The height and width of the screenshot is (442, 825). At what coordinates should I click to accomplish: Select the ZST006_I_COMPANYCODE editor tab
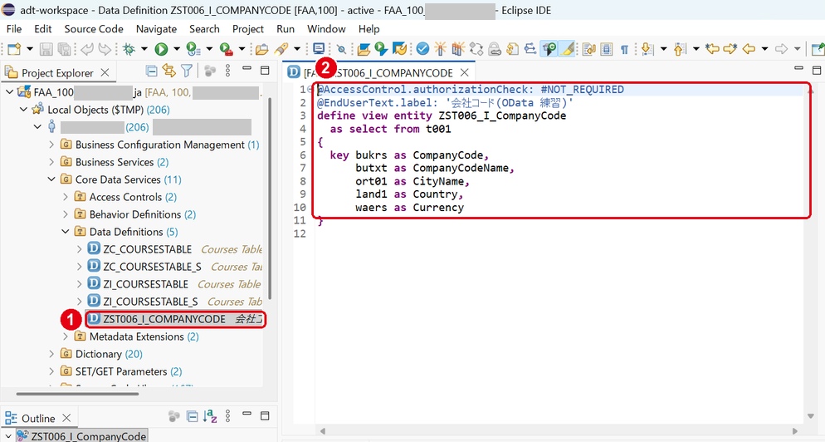click(378, 73)
